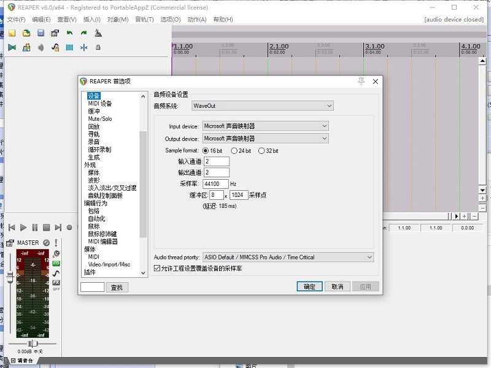Click the Save Project icon
Screen dimensions: 491x368
(39, 32)
